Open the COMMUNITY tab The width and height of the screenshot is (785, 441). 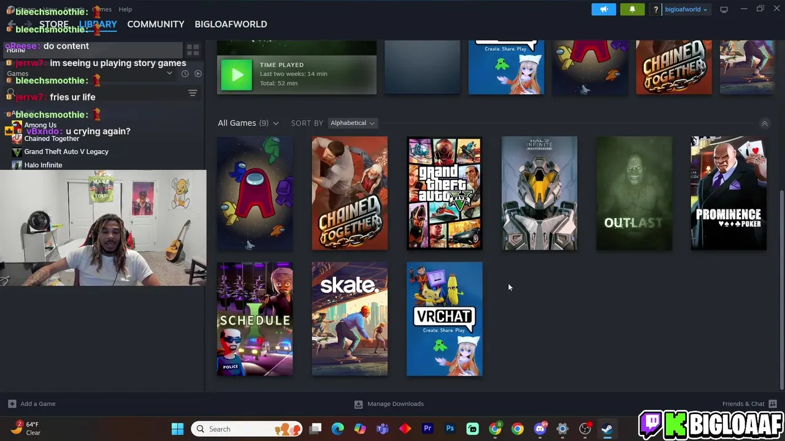click(156, 24)
